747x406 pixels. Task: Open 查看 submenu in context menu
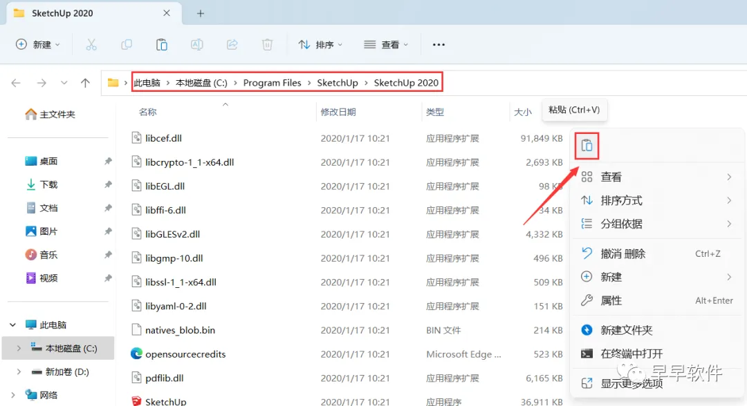point(656,177)
